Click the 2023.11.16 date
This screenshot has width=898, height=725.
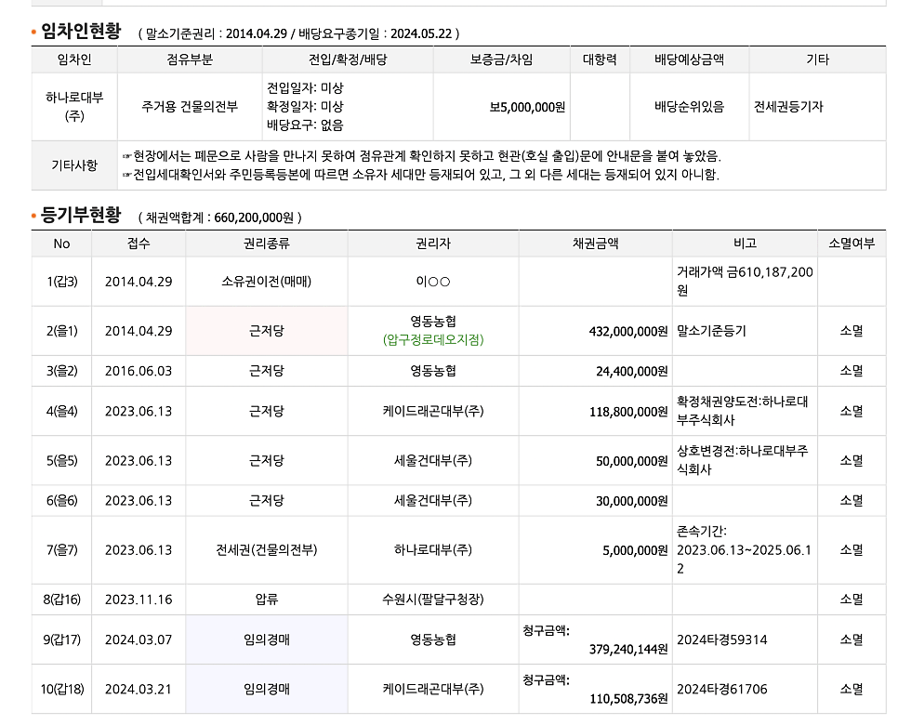pos(139,600)
